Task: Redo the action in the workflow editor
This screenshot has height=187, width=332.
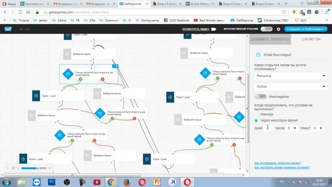Action: click(27, 29)
